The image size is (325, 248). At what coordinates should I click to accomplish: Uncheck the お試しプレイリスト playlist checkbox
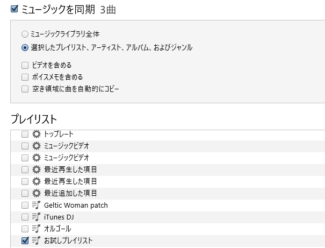click(x=25, y=240)
